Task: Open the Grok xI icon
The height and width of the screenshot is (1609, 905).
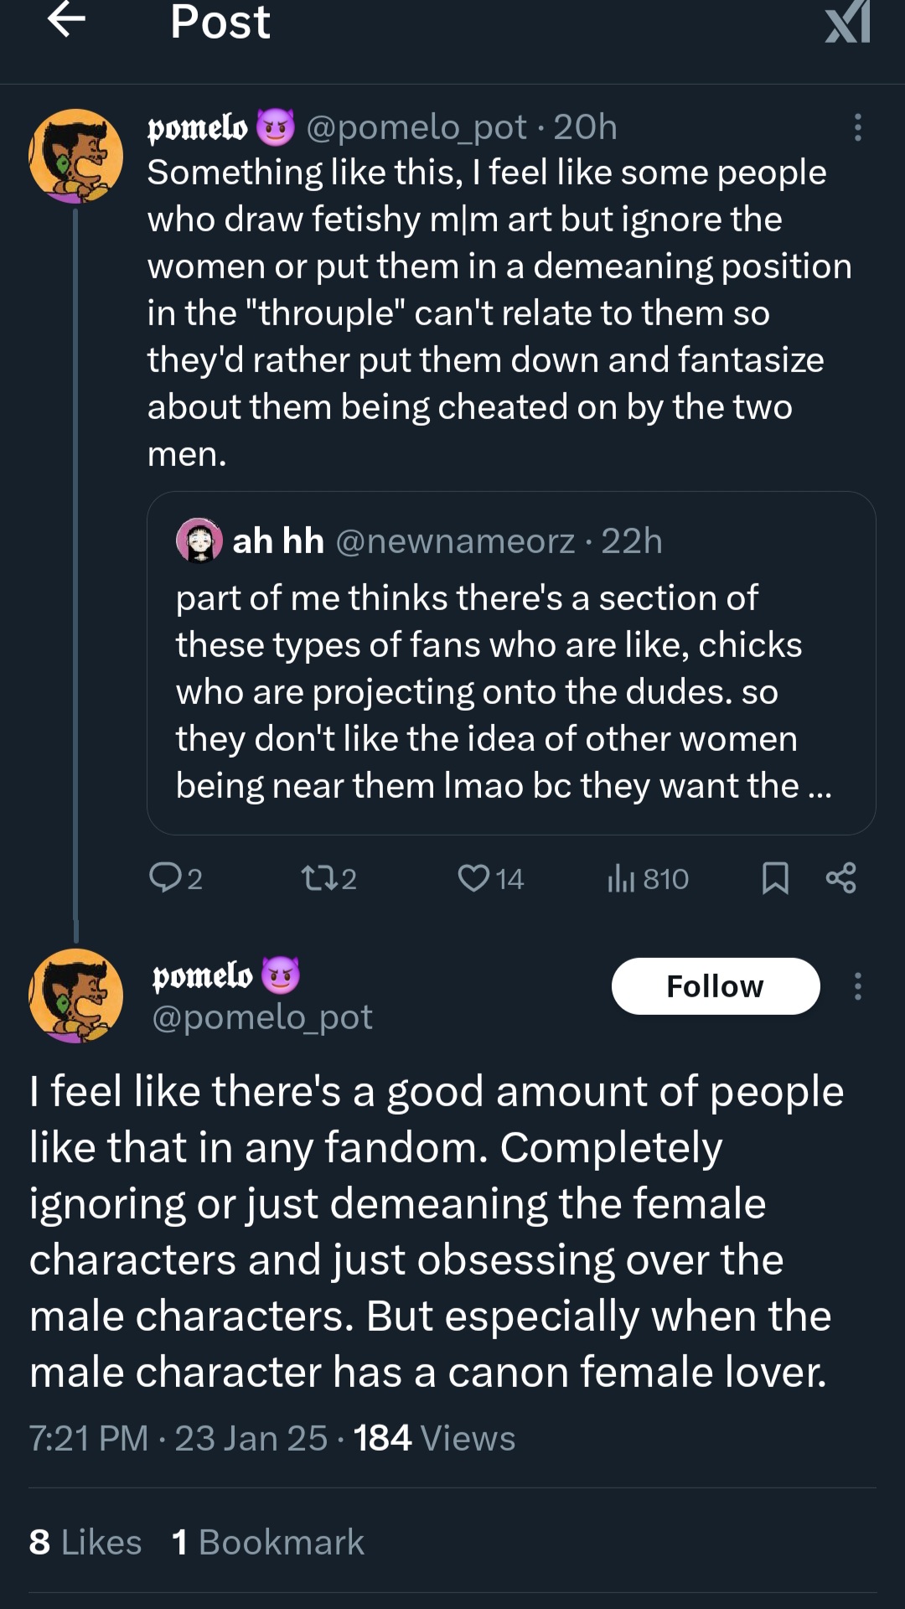Action: pyautogui.click(x=848, y=22)
